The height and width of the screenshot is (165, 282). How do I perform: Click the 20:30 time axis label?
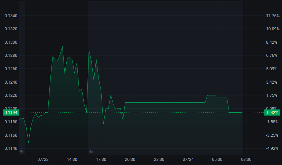[130, 159]
